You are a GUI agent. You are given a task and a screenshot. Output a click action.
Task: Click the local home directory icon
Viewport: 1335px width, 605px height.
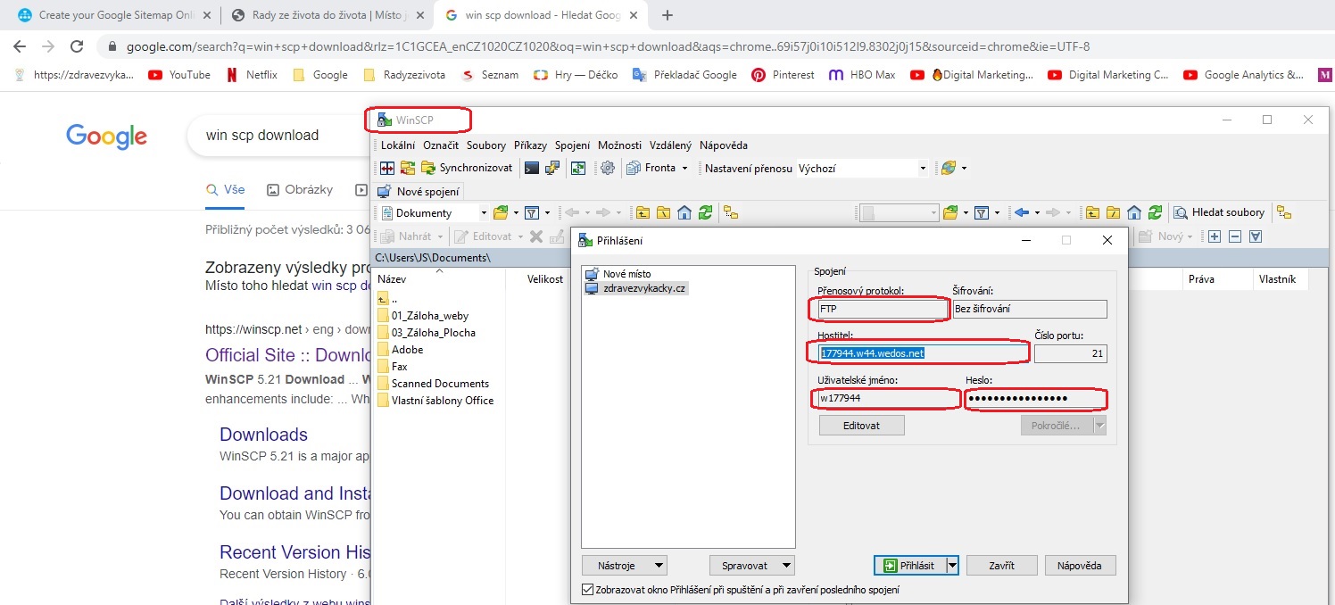tap(684, 212)
